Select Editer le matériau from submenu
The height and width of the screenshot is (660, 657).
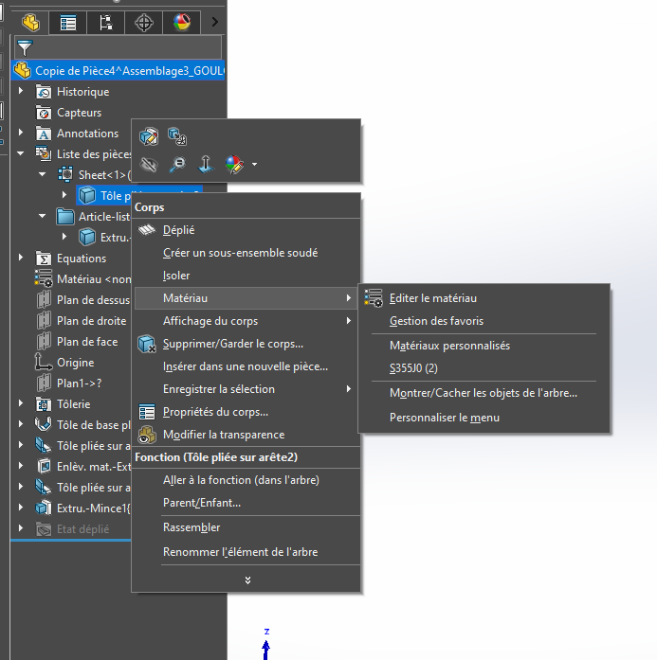[432, 298]
